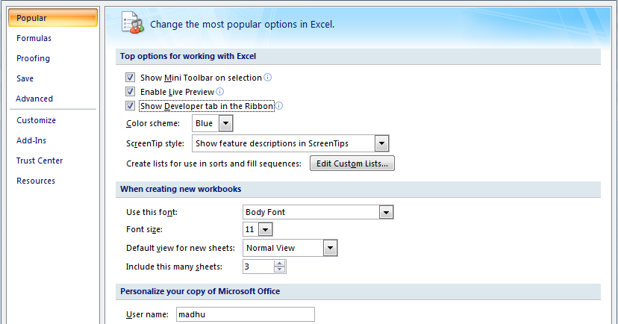This screenshot has width=618, height=324.
Task: Increase the number of sheets spinner
Action: point(280,263)
